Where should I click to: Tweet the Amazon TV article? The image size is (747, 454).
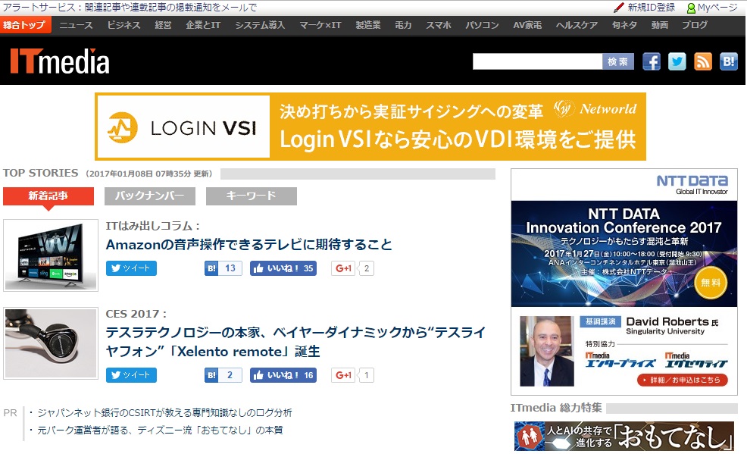131,268
